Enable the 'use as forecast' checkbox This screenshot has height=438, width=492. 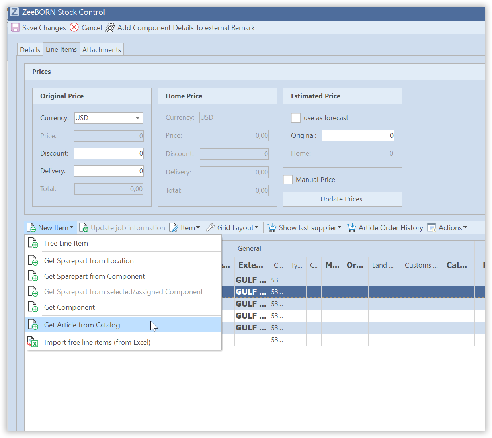296,118
